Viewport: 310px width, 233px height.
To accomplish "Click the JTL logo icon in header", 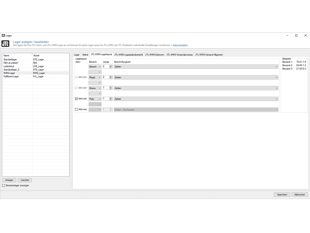I will (x=5, y=44).
